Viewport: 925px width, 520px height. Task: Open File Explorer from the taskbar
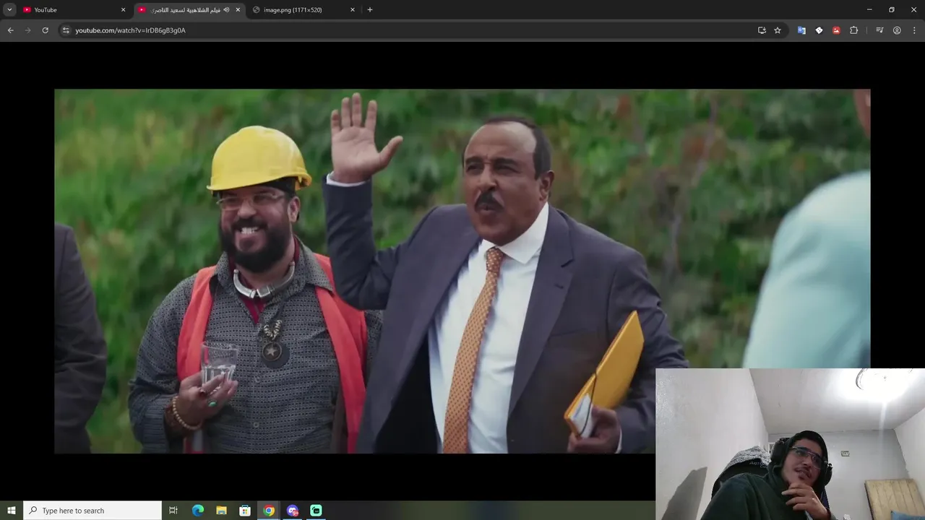click(222, 511)
